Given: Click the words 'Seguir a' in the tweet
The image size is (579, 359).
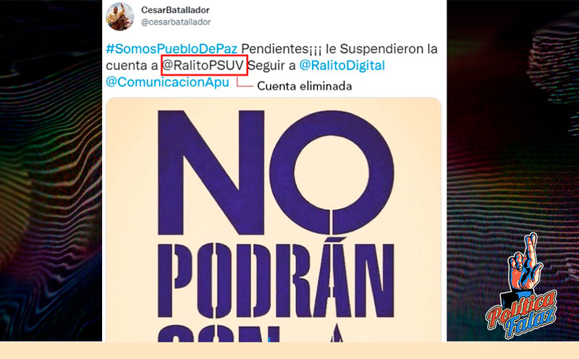Looking at the screenshot, I should point(272,66).
